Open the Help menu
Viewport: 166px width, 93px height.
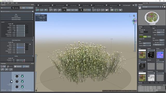pos(17,3)
